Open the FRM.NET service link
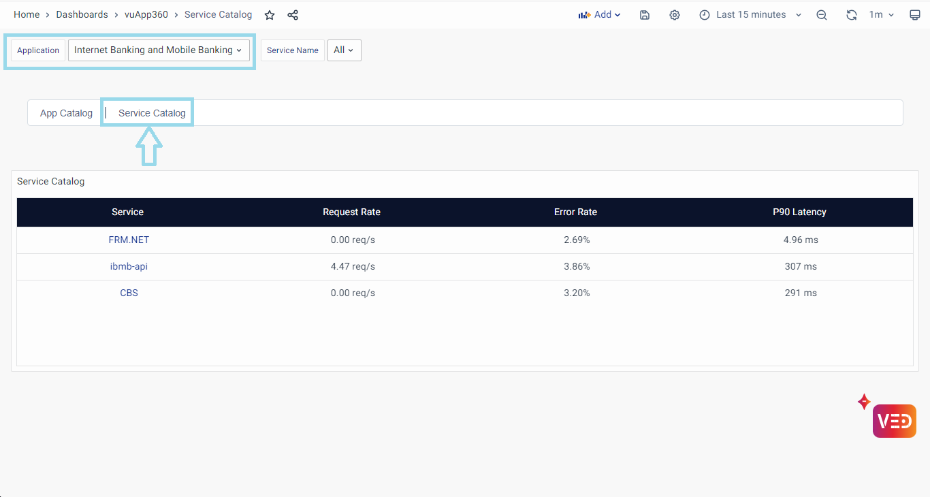This screenshot has width=930, height=497. point(129,240)
